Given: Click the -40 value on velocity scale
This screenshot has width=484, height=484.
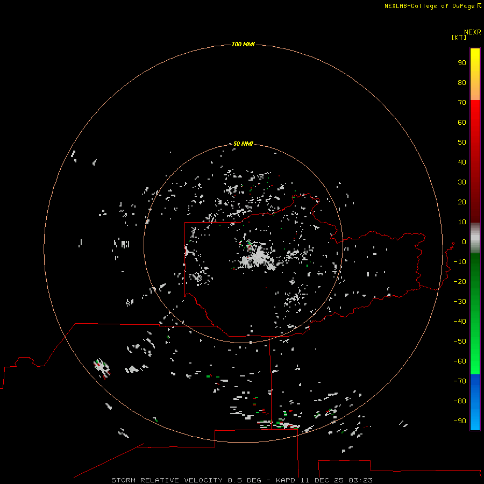Looking at the screenshot, I should [460, 322].
